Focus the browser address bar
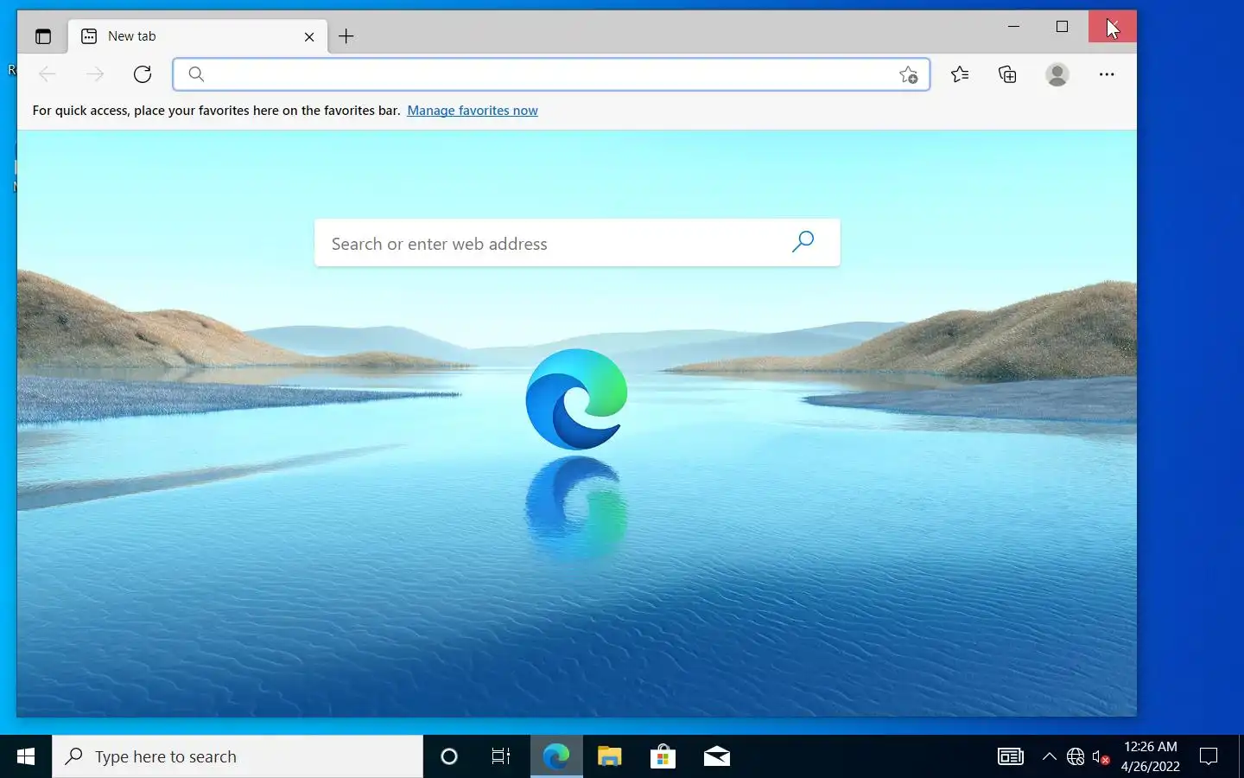 coord(551,74)
